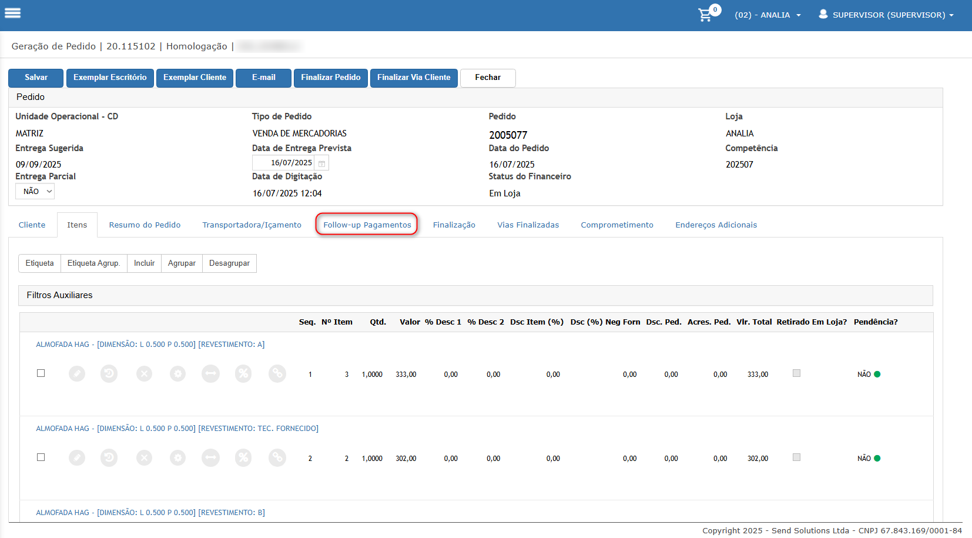
Task: Click the percent discount icon on item 2
Action: pyautogui.click(x=243, y=457)
